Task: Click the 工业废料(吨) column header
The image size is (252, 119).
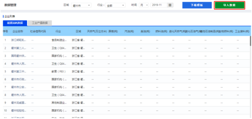Action: (x=242, y=31)
